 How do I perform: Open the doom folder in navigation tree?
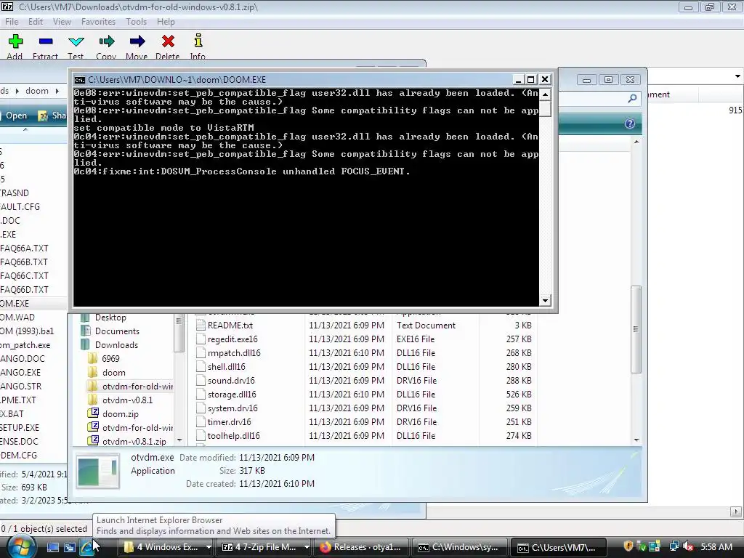[114, 373]
